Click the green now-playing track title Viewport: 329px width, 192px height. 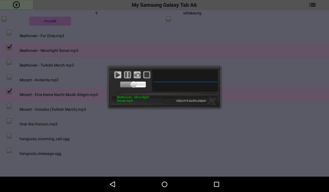click(x=133, y=99)
